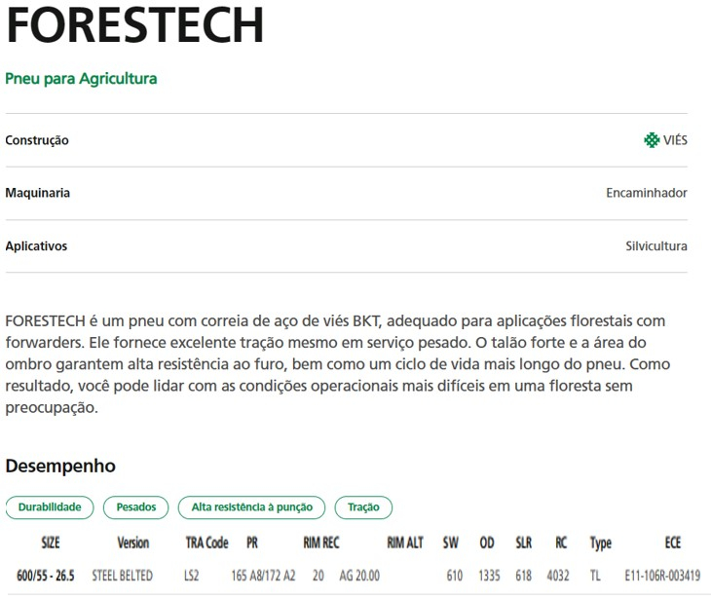
Task: Click the TRA Code column header
Action: (206, 543)
